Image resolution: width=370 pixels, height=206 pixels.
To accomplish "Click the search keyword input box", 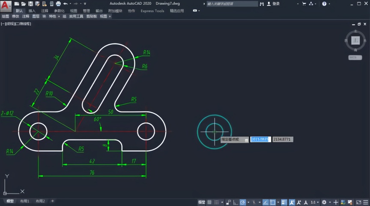I will (x=232, y=4).
